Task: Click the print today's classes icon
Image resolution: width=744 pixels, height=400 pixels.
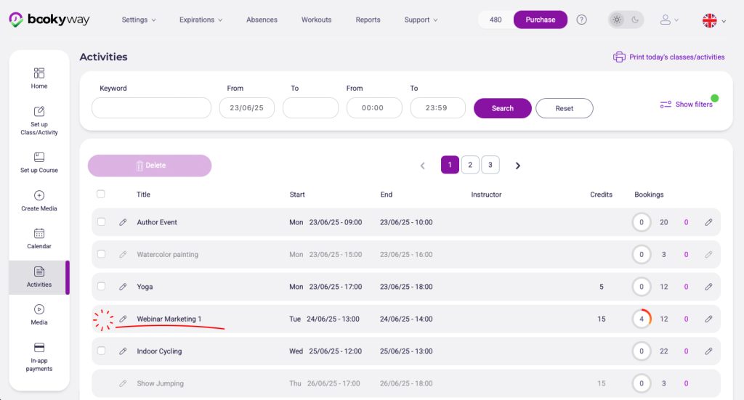Action: (619, 57)
